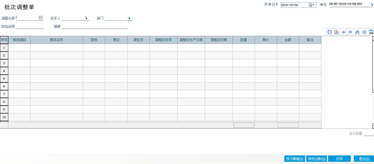Image resolution: width=374 pixels, height=164 pixels.
Task: Click the magnifier beside 经手人 field
Action: pyautogui.click(x=86, y=18)
